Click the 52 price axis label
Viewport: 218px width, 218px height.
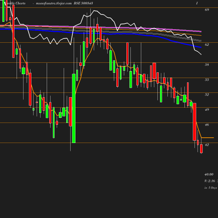point(207,95)
